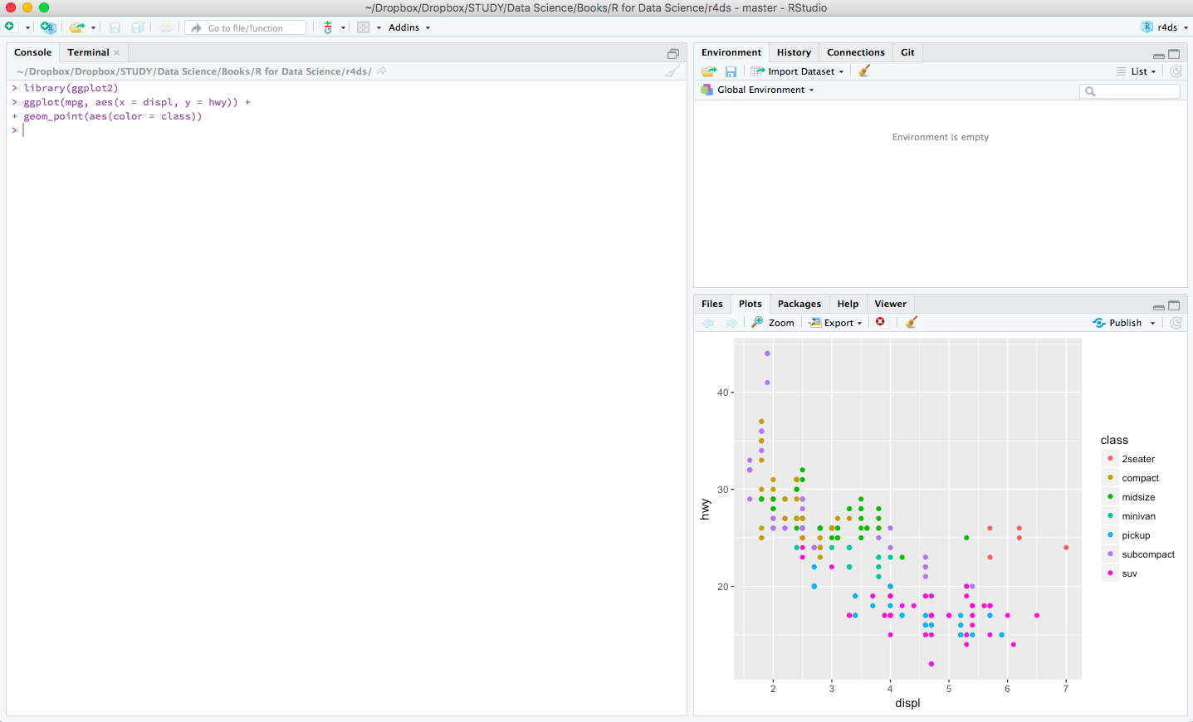This screenshot has width=1193, height=722.
Task: Click the Print icon in toolbar
Action: pos(166,27)
